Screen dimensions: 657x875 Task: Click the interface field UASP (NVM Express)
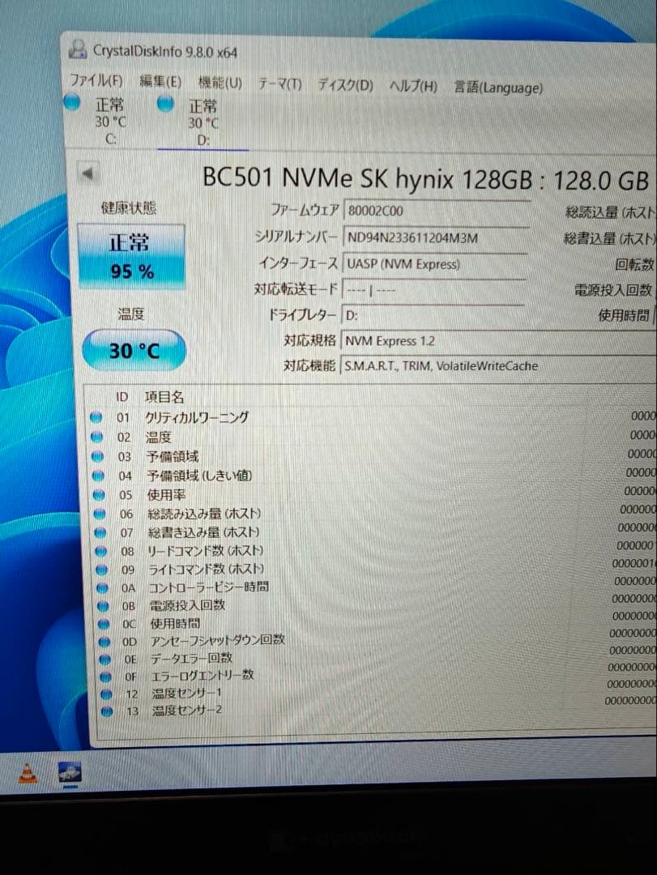434,263
